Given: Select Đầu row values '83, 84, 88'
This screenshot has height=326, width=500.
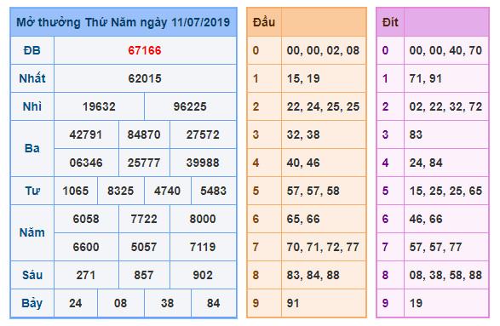Looking at the screenshot, I should [x=313, y=275].
